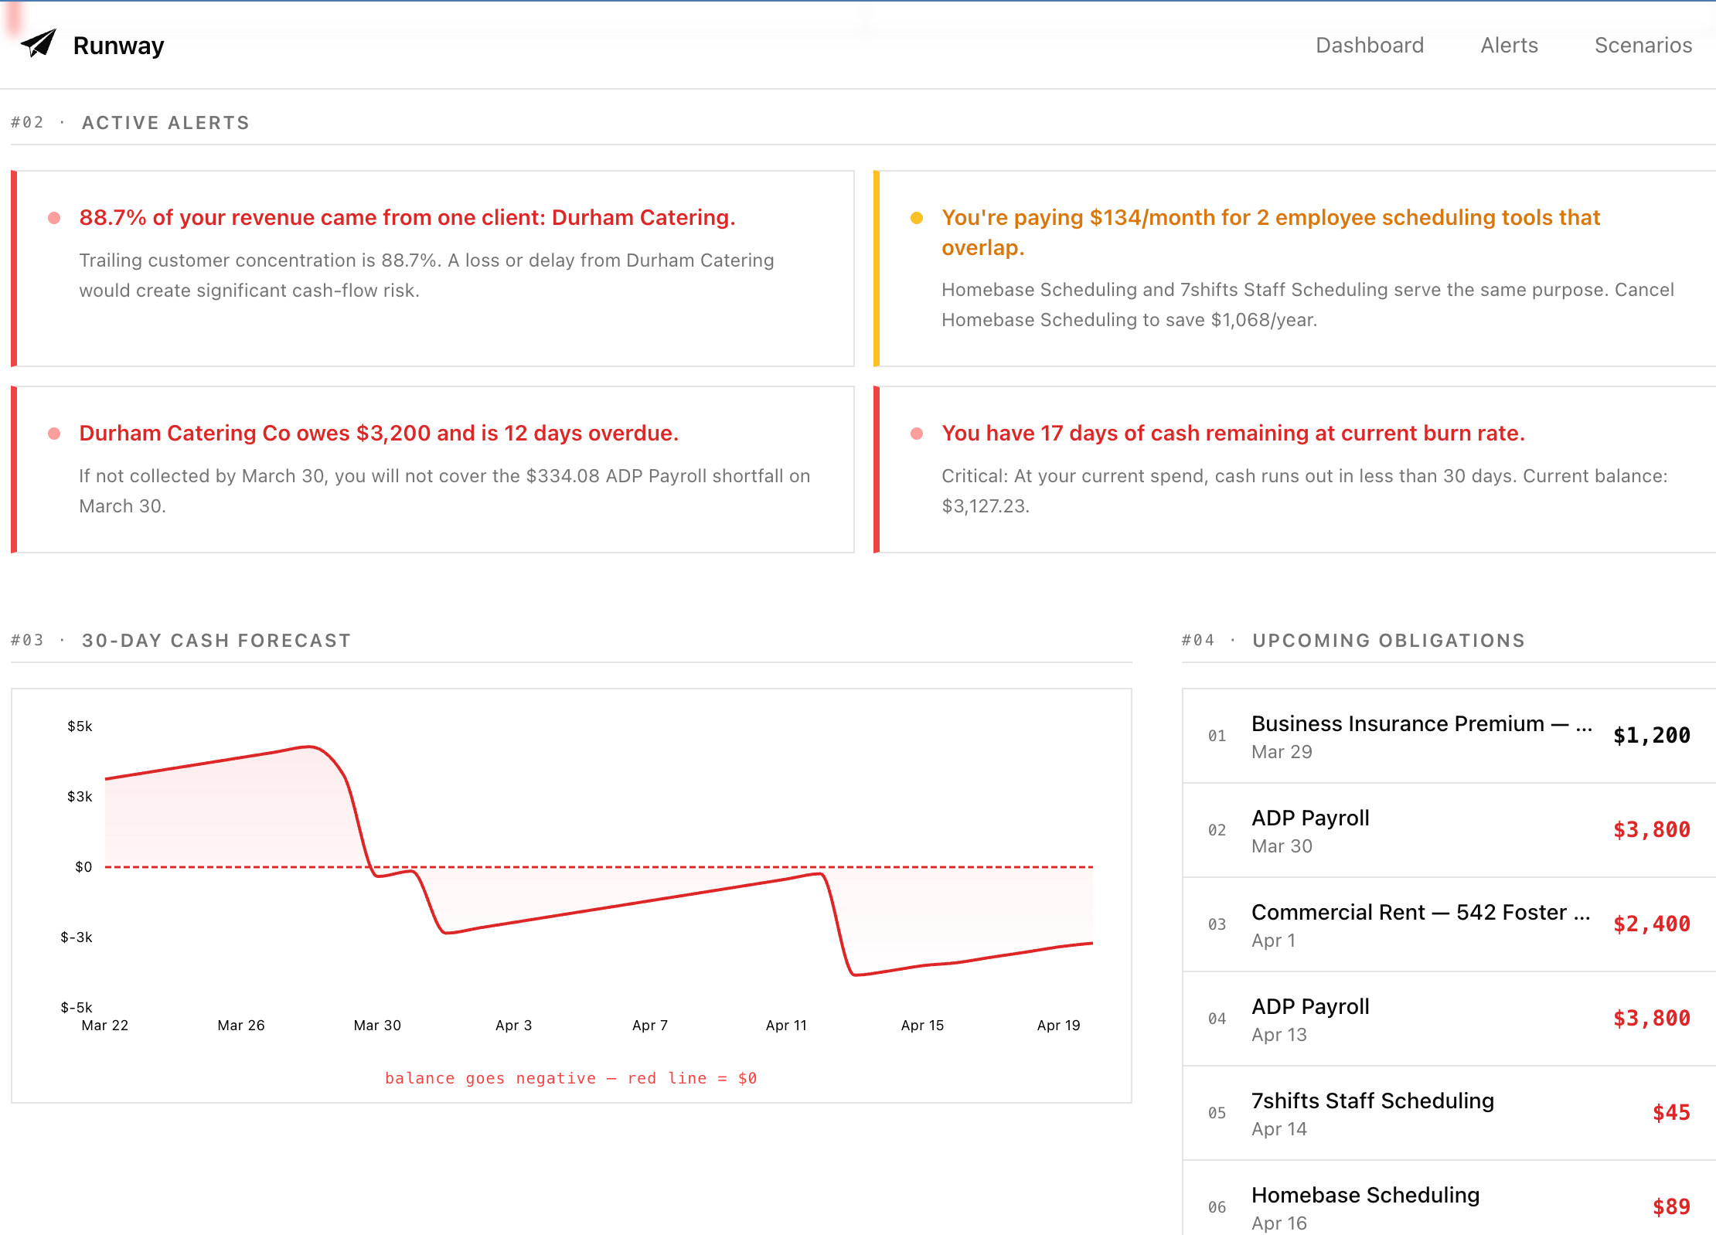Open the 88.7% revenue concentration alert title
1716x1235 pixels.
[x=407, y=218]
